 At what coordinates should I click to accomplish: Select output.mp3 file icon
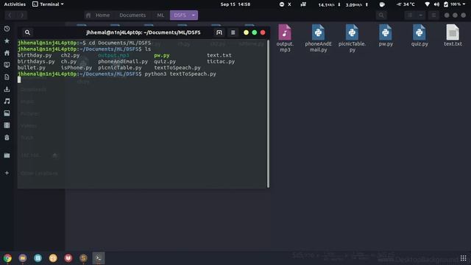pyautogui.click(x=285, y=32)
